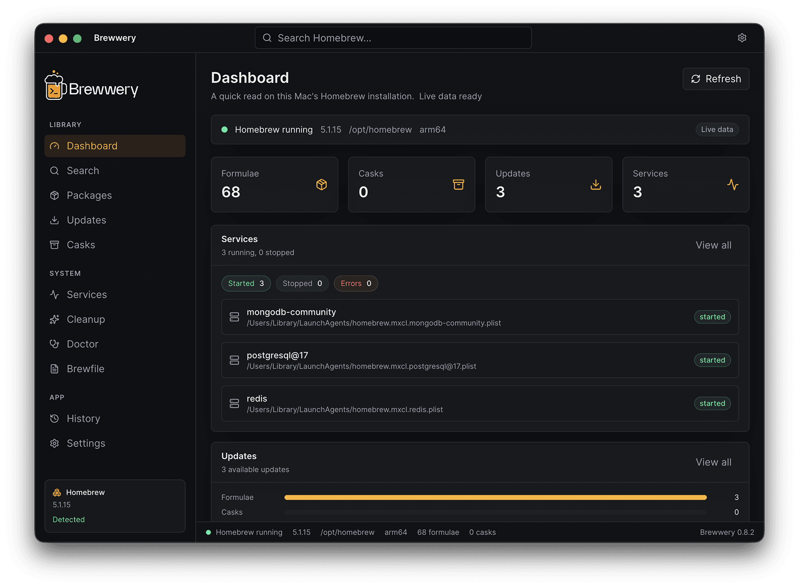
Task: Click the Live data badge
Action: (x=717, y=130)
